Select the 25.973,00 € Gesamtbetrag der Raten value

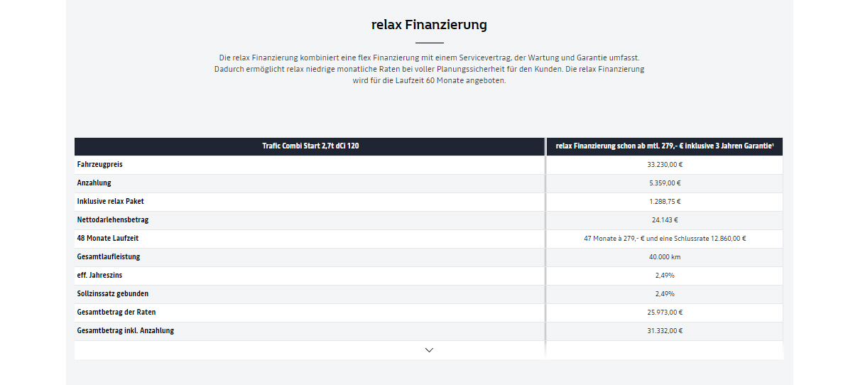click(665, 313)
